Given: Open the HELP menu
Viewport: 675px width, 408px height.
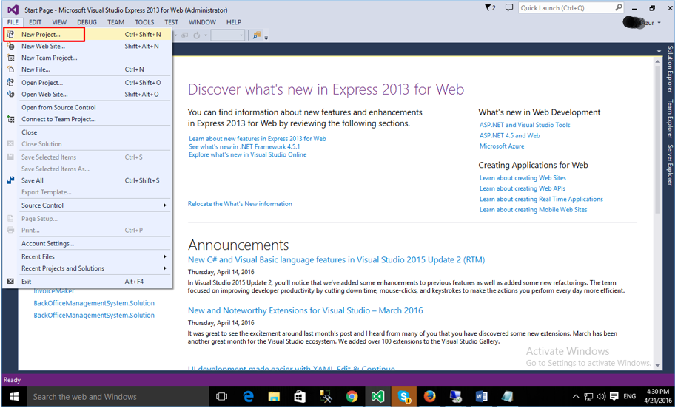Looking at the screenshot, I should (x=234, y=22).
